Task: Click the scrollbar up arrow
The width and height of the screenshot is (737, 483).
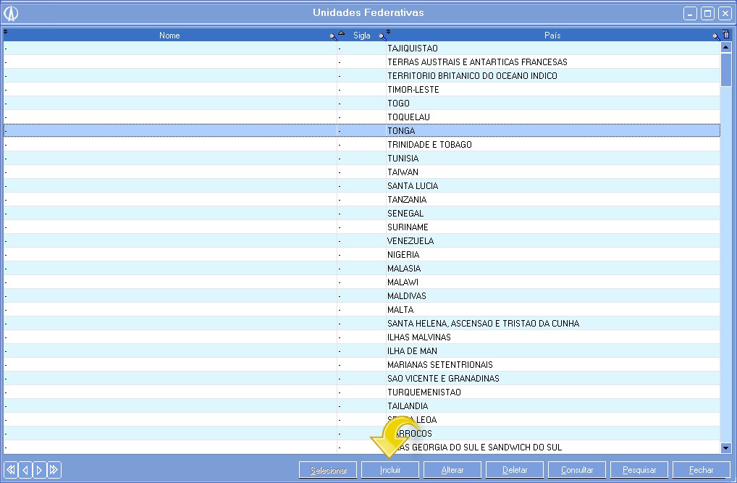Action: pyautogui.click(x=726, y=48)
